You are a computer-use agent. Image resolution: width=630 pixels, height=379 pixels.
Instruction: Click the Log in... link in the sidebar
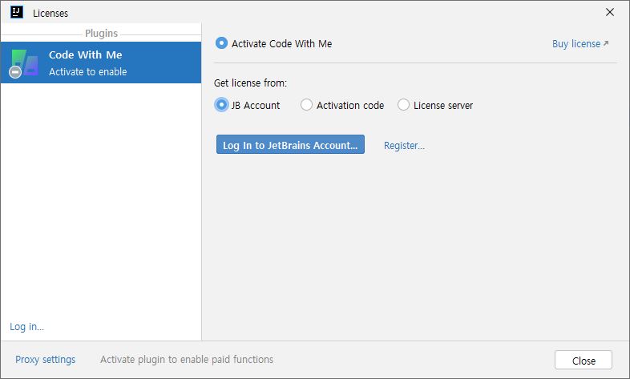(x=27, y=327)
